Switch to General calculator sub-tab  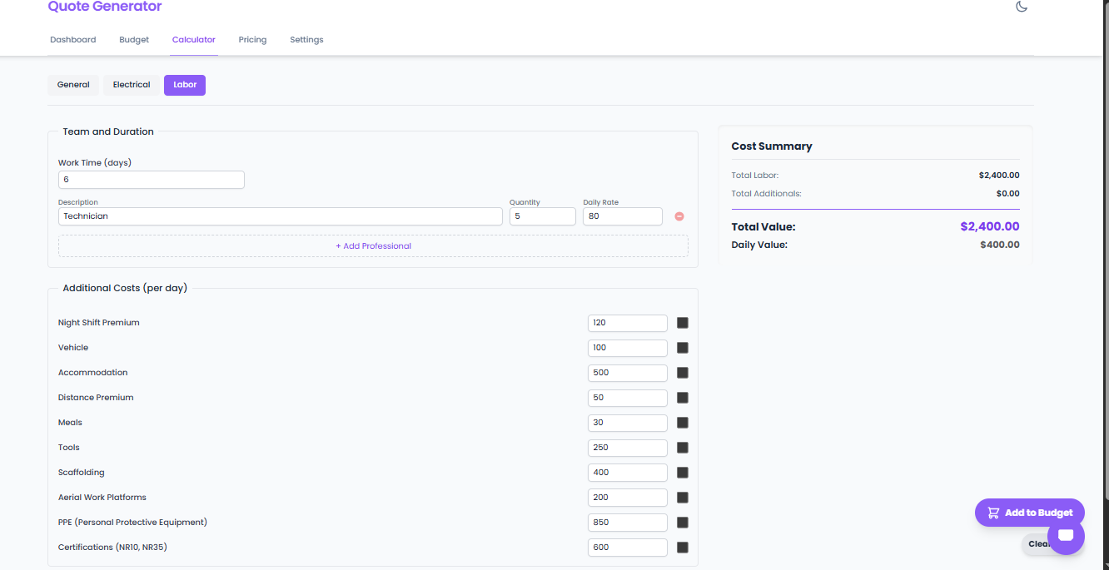73,85
